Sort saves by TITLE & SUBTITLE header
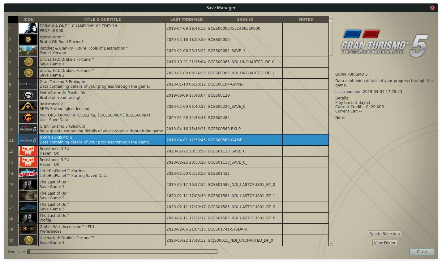The image size is (442, 264). coord(102,19)
